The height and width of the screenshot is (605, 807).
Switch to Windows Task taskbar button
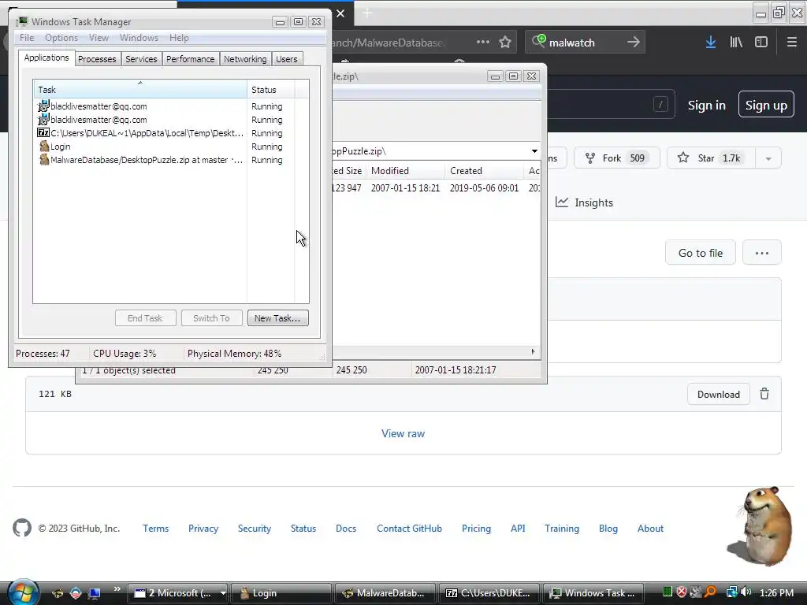(593, 593)
